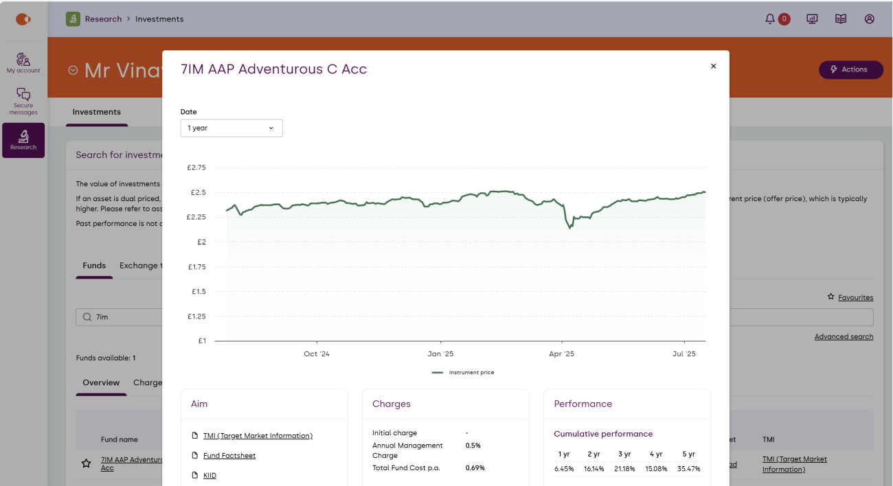Select the Overview tab
Image resolution: width=893 pixels, height=486 pixels.
[x=101, y=383]
